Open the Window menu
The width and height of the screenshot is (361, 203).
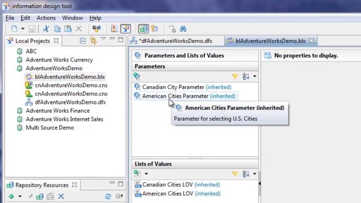tap(73, 18)
